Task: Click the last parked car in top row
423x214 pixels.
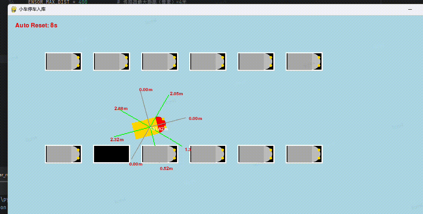Action: pyautogui.click(x=304, y=61)
